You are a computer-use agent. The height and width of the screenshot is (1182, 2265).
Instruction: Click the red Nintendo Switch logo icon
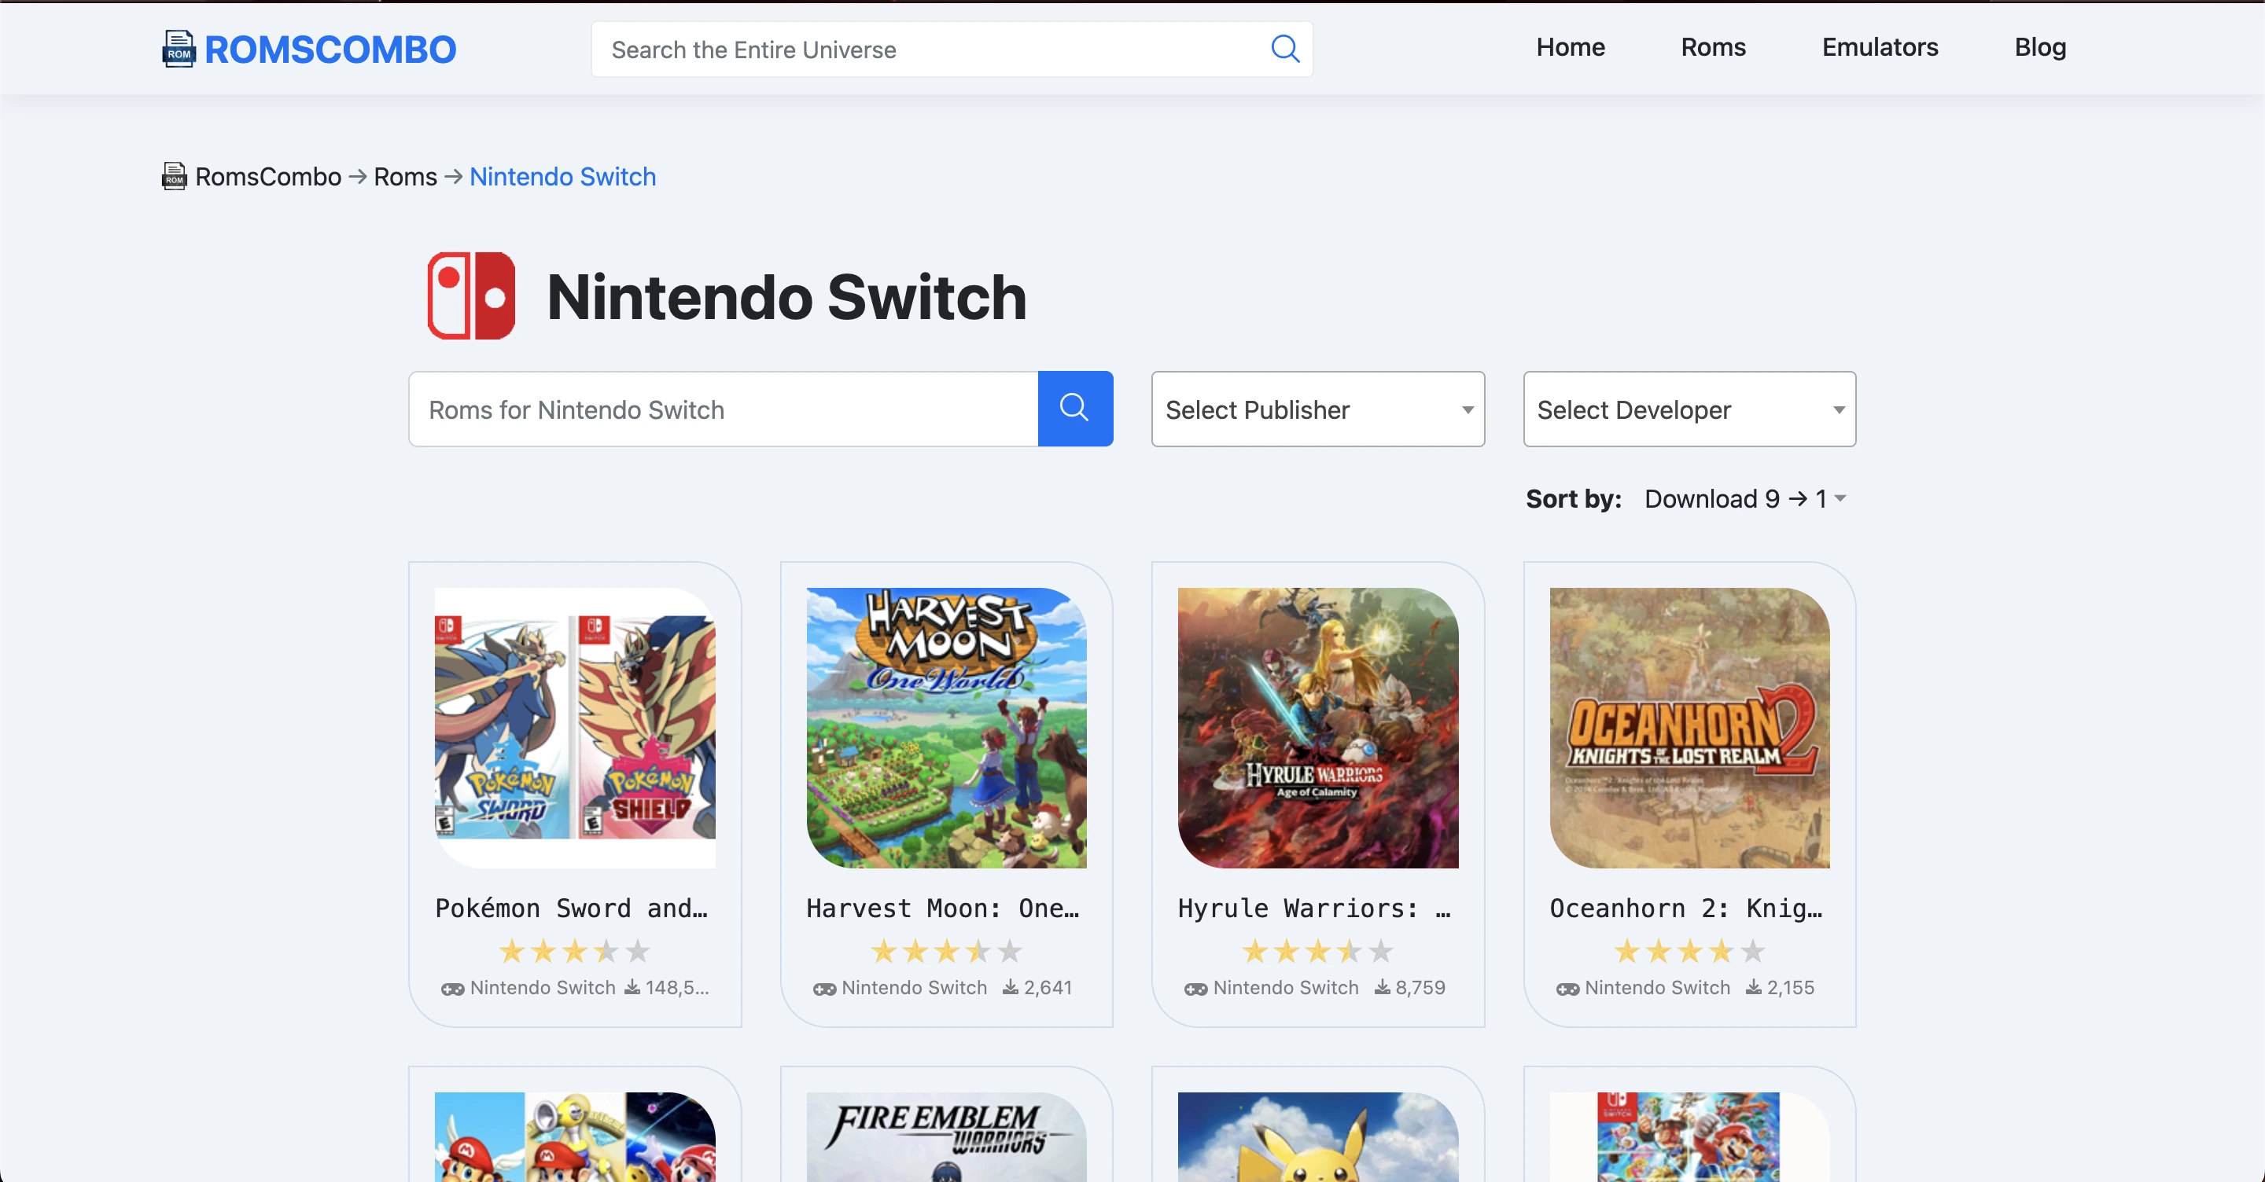point(471,296)
